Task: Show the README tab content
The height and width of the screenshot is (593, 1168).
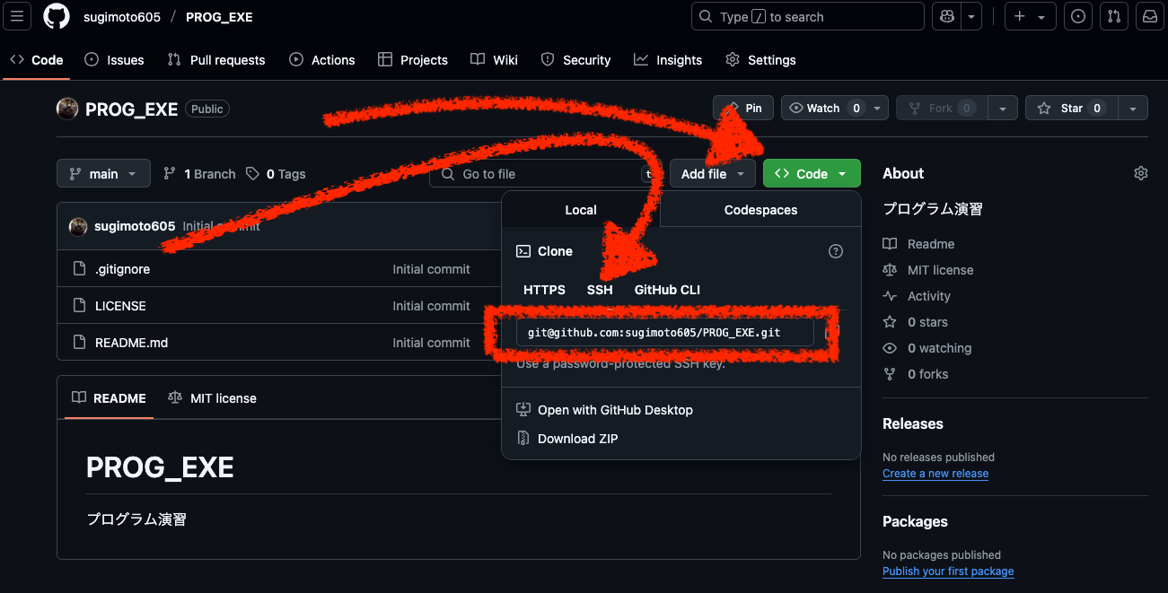Action: (109, 398)
